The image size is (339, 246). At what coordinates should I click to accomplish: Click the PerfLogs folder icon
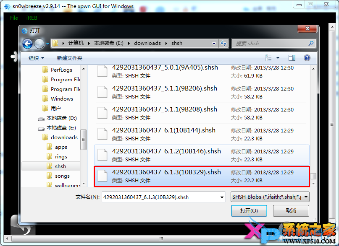click(x=45, y=70)
